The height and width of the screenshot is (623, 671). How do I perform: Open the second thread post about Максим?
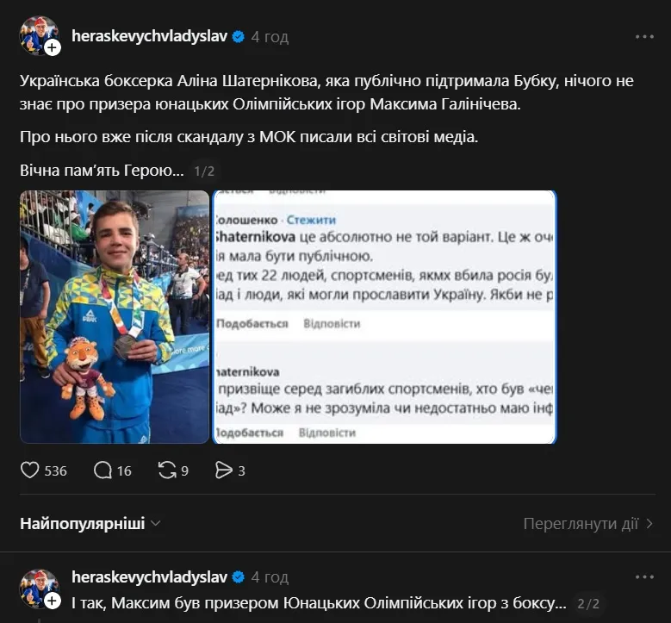(319, 603)
